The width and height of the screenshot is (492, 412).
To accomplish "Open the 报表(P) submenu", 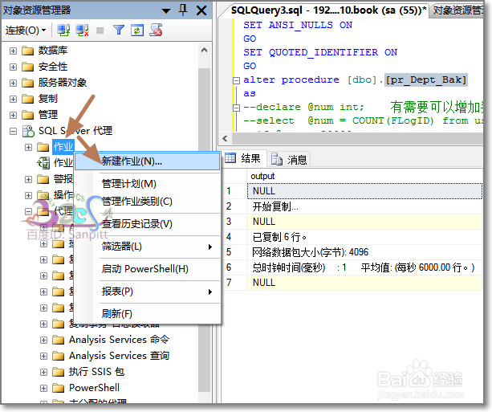I will 148,292.
